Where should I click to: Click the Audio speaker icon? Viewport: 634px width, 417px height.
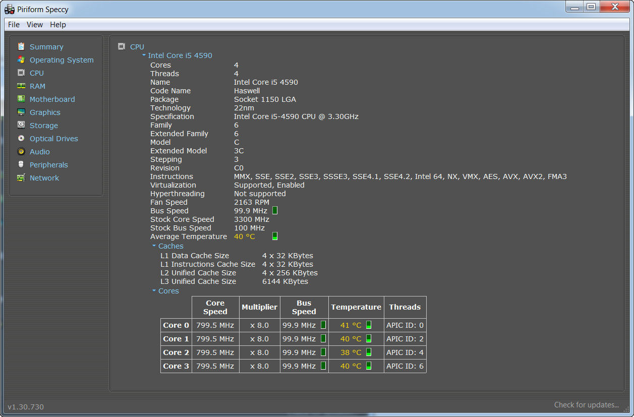click(21, 151)
